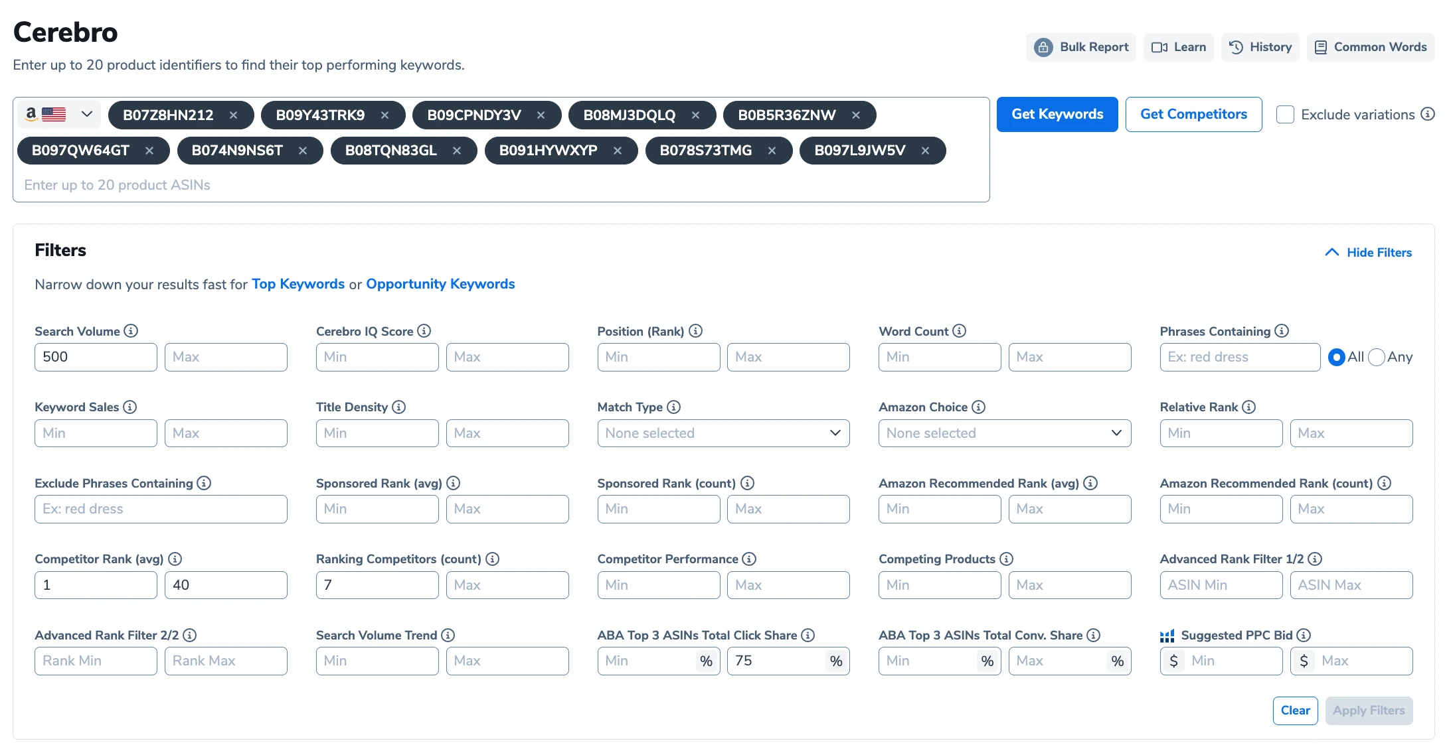Click the Top Keywords link
The image size is (1453, 747).
(298, 283)
